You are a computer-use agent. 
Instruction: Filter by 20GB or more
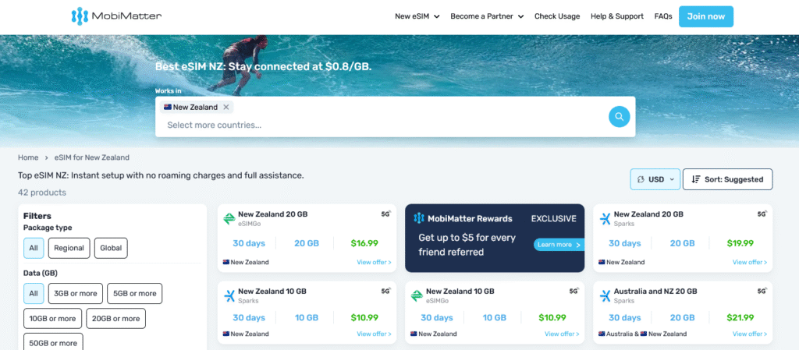coord(116,319)
